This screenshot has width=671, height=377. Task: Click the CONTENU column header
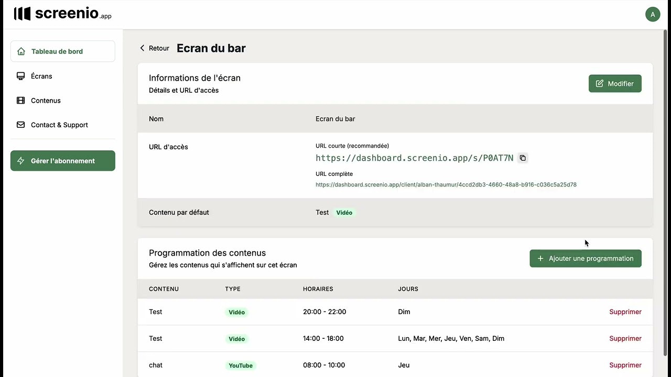point(164,289)
